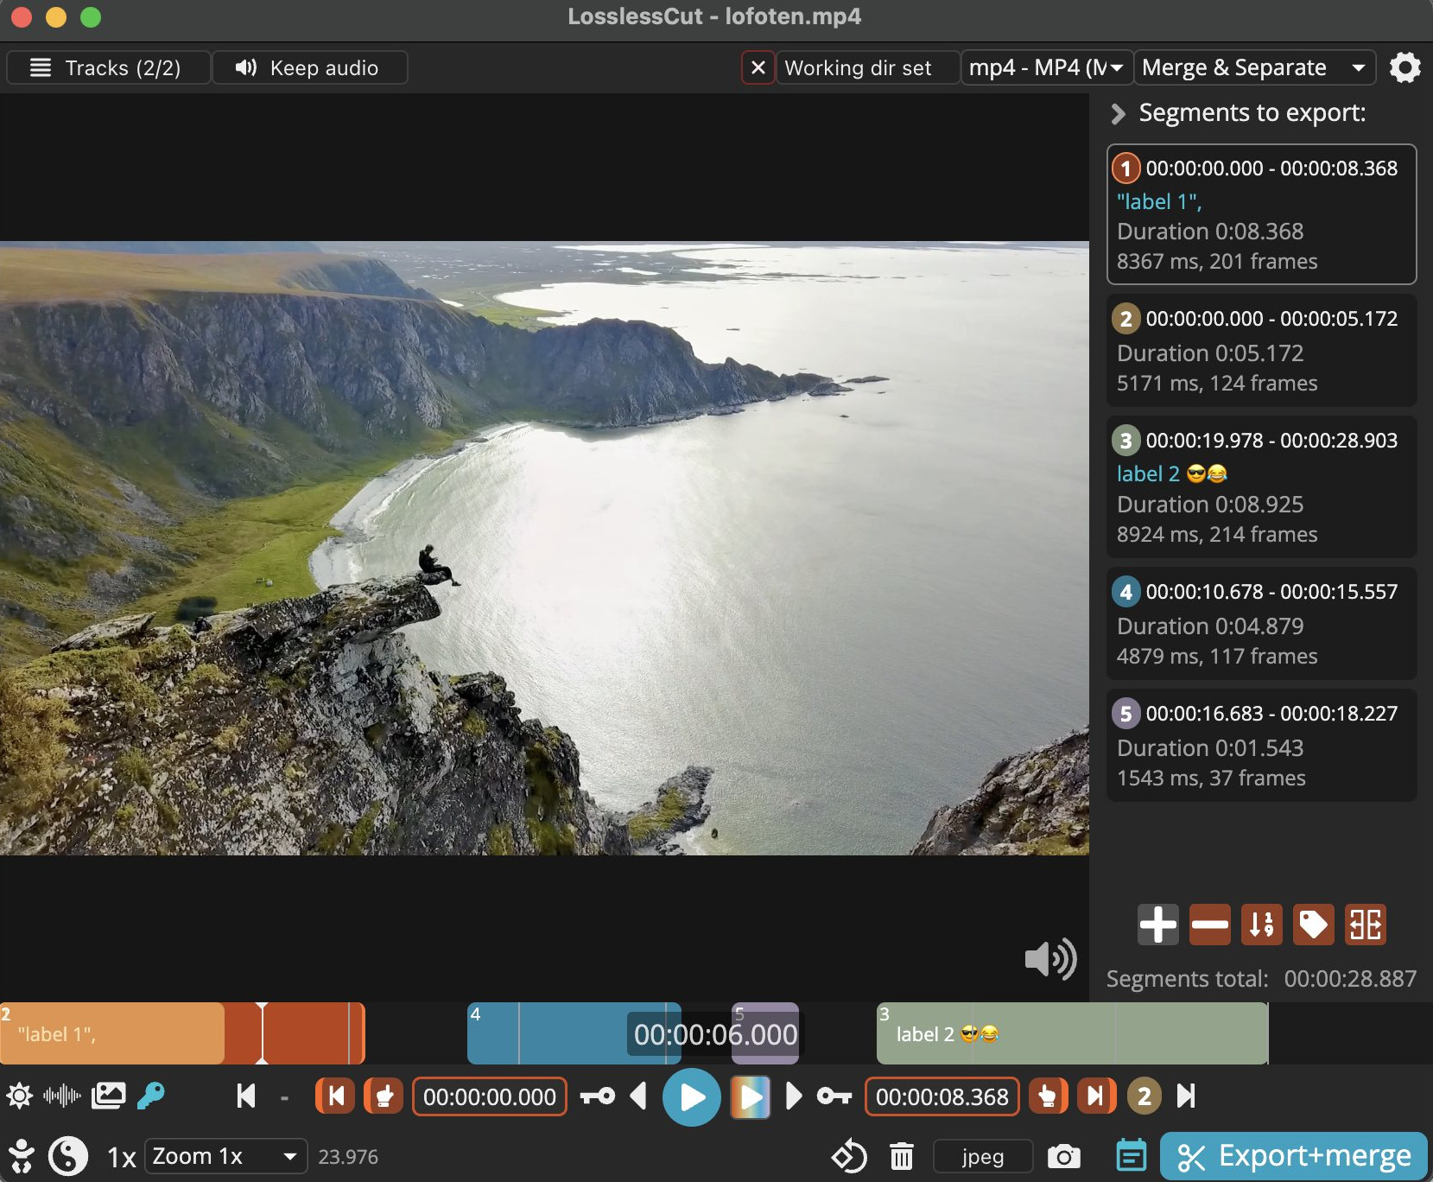Click the rotation preview icon
Screen dimensions: 1433x1182
coord(849,1156)
